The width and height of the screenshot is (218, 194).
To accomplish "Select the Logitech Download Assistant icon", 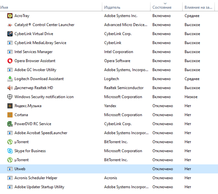I will tap(10, 79).
